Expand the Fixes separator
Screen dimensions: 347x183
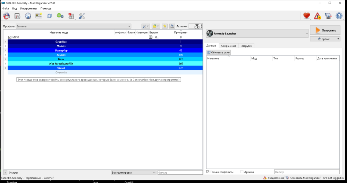pos(5,59)
